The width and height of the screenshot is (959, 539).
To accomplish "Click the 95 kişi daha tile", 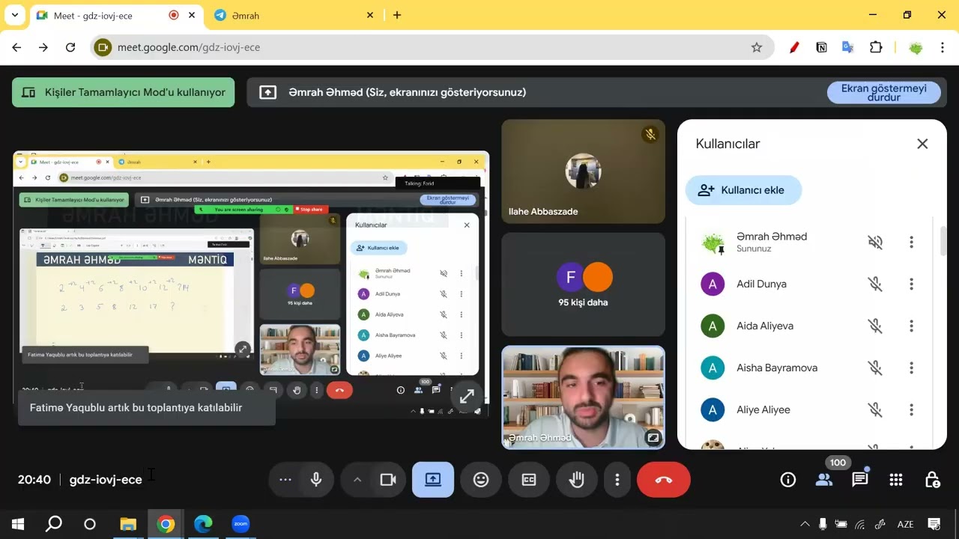I will 583,284.
